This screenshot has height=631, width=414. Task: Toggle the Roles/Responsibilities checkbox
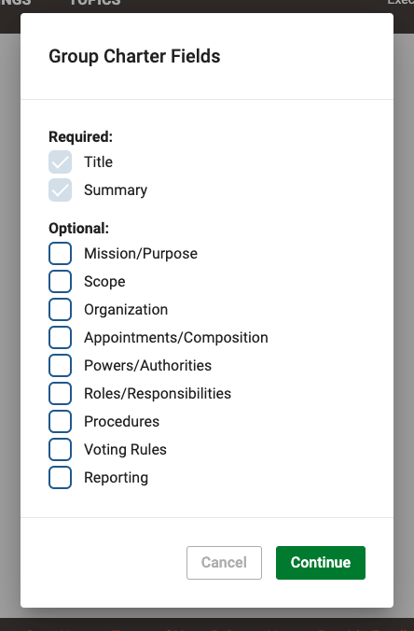pos(61,393)
